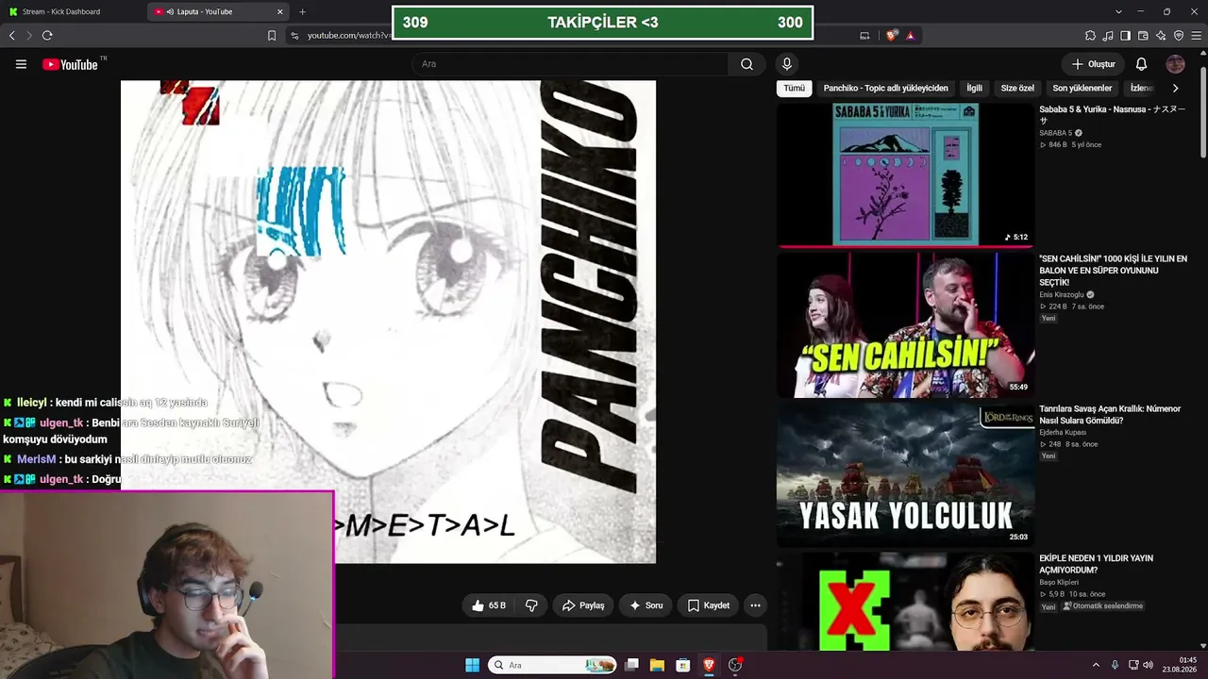Like the video with 65 B likes
Image resolution: width=1208 pixels, height=679 pixels.
click(489, 605)
